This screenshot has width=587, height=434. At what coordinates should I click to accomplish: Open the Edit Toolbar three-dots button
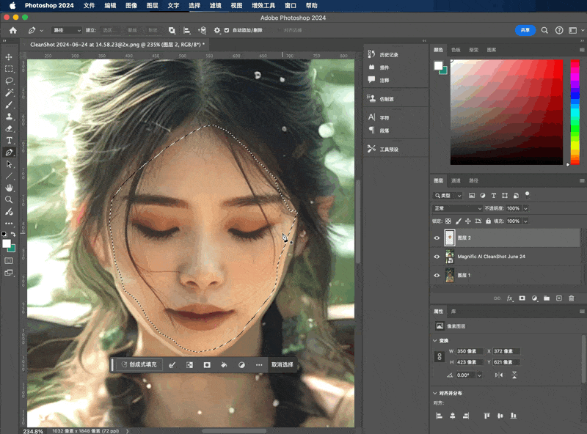pyautogui.click(x=9, y=224)
